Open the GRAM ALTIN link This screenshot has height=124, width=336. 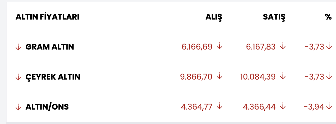(x=50, y=47)
